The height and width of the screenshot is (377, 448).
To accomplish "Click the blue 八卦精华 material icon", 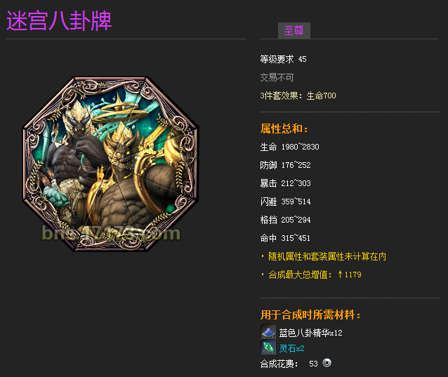I will pyautogui.click(x=268, y=332).
